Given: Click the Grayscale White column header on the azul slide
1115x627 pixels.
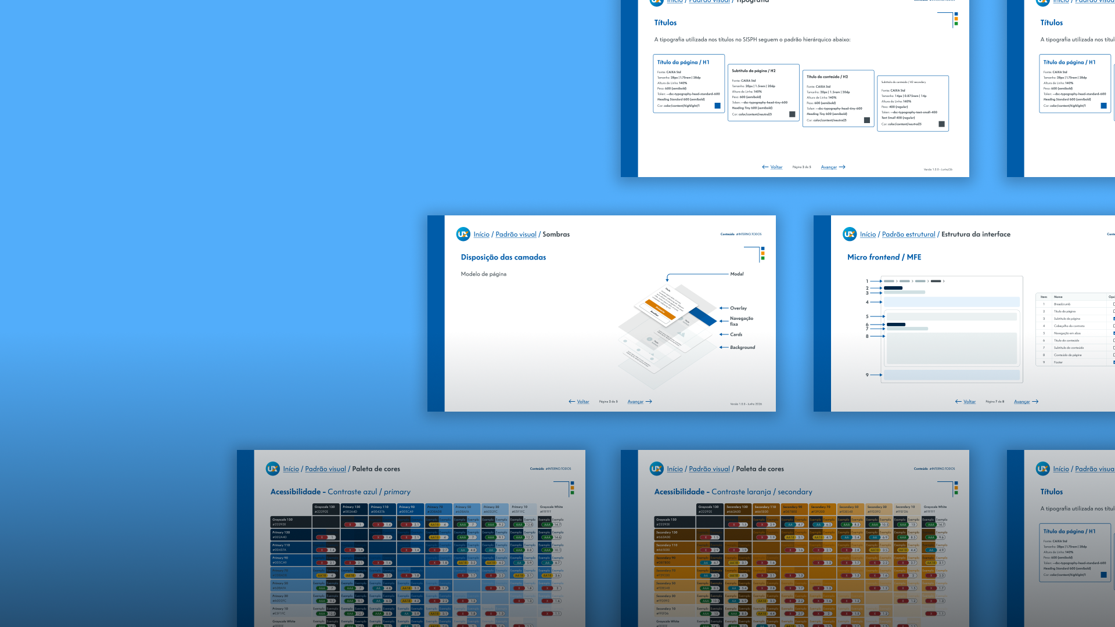Looking at the screenshot, I should coord(552,509).
